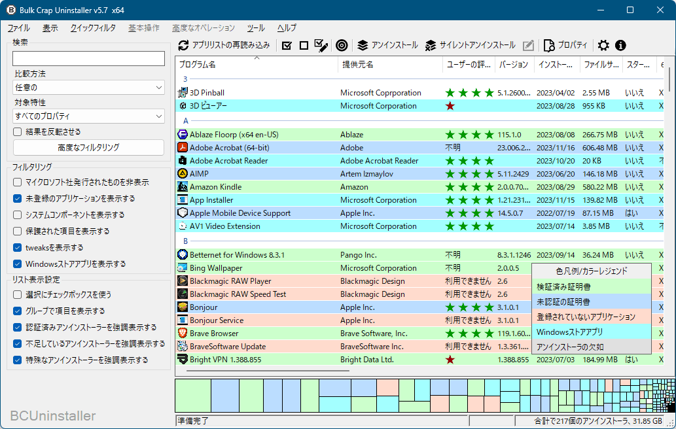Click the サイレントアンインストール toolbar icon

(431, 45)
